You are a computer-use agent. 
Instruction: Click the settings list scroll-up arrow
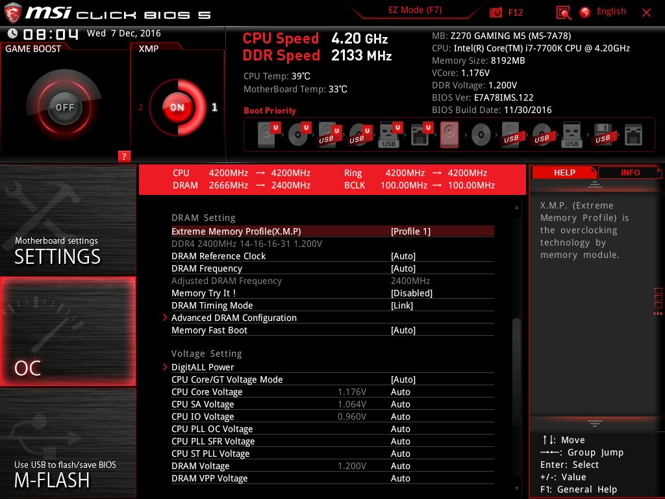(516, 207)
